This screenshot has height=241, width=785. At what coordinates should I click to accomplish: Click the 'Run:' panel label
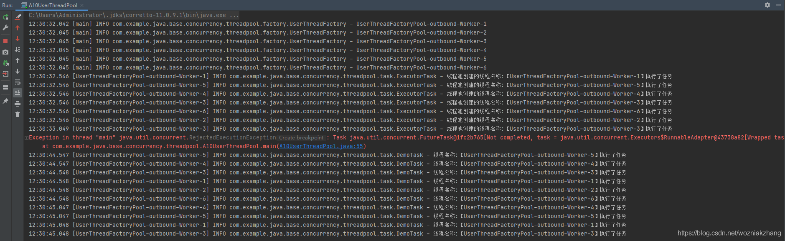point(8,5)
